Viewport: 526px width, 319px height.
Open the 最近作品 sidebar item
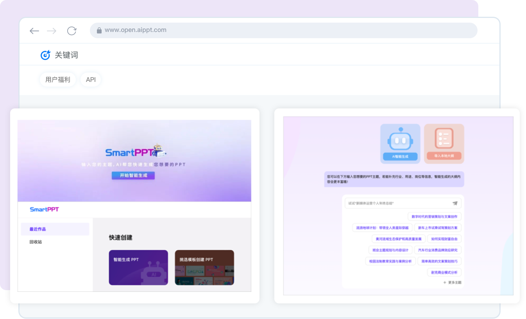[55, 229]
